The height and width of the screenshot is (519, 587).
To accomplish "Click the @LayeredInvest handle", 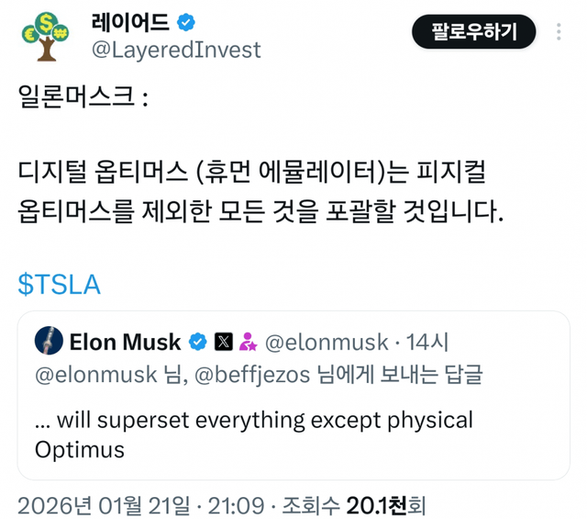I will coord(176,50).
